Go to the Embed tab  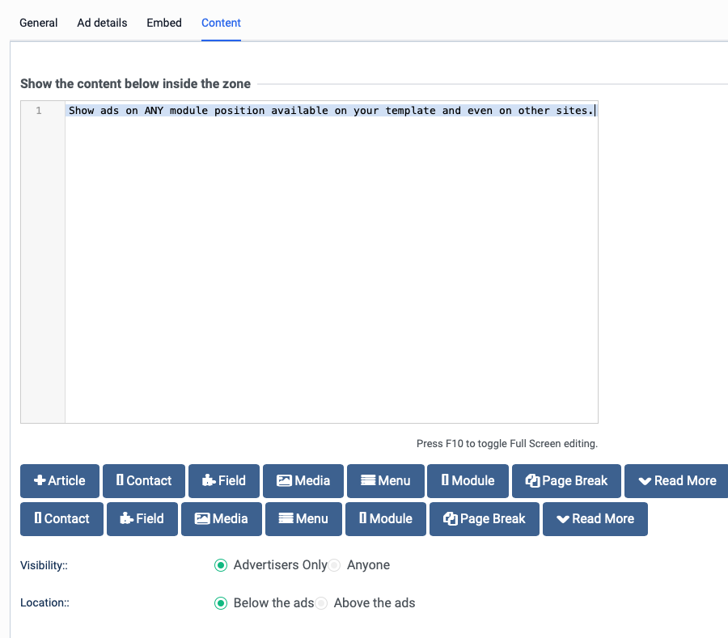(164, 23)
